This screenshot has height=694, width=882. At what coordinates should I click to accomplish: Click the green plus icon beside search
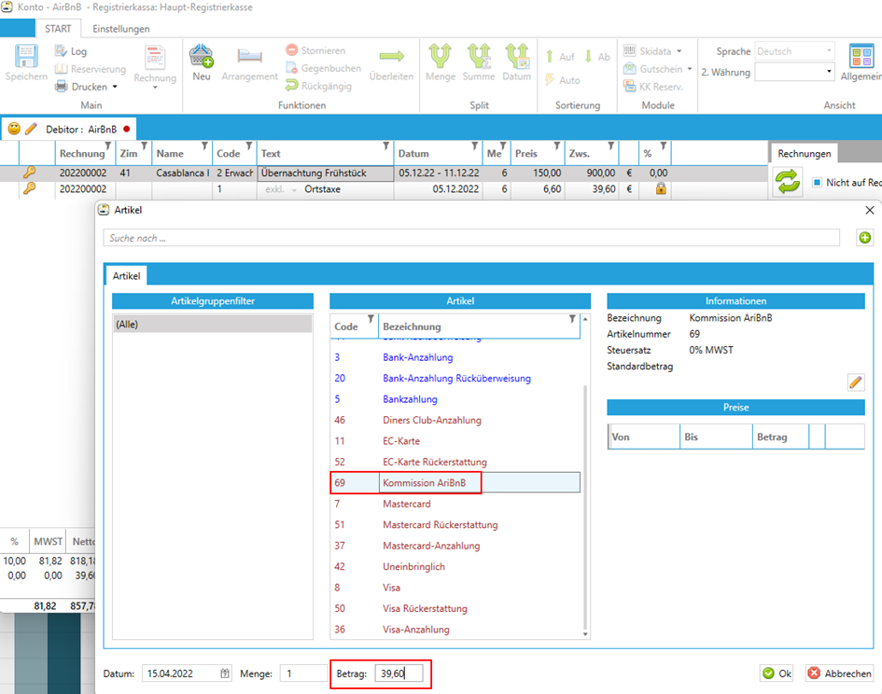tap(865, 239)
